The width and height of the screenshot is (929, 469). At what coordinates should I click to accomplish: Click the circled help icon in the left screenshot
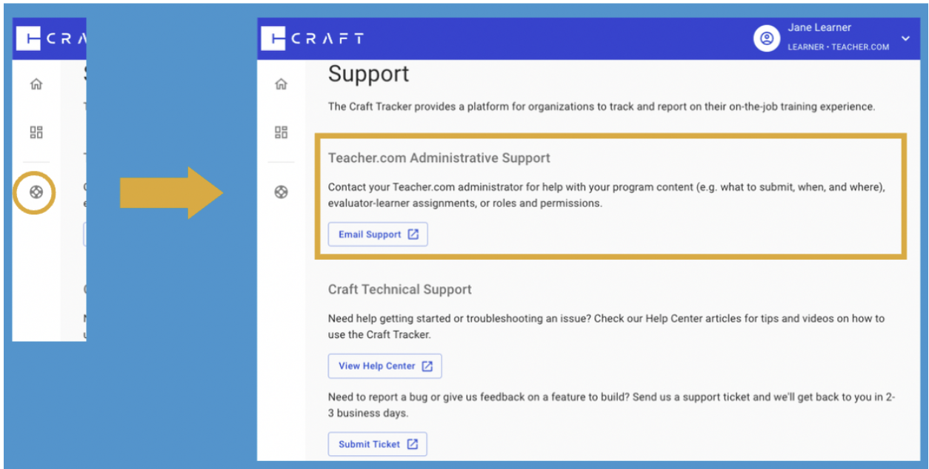coord(36,192)
